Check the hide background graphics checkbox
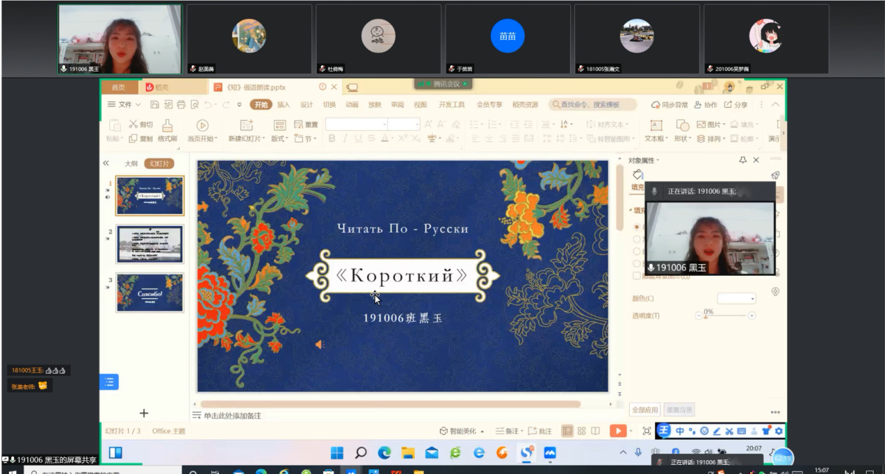 pos(636,276)
